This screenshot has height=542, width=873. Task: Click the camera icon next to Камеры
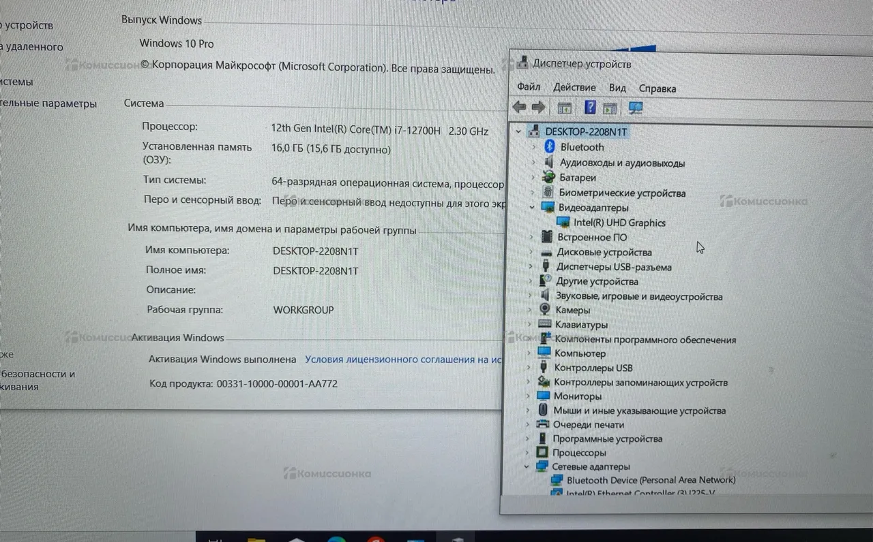pos(544,309)
